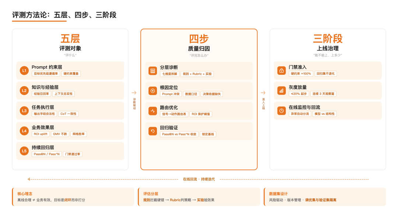Image resolution: width=398 pixels, height=214 pixels.
Task: Click the 回归验证 undo arrow icon
Action: [153, 131]
